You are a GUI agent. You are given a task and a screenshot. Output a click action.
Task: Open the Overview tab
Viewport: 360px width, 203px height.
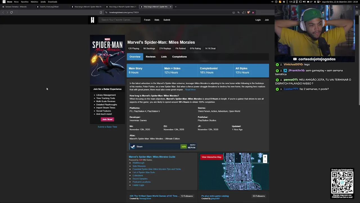point(135,57)
